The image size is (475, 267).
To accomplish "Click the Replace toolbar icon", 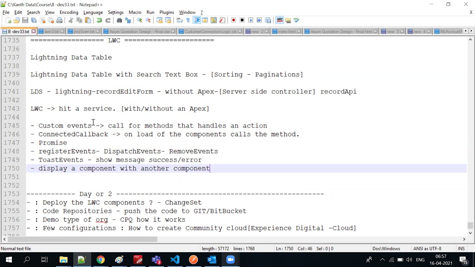I will [128, 20].
